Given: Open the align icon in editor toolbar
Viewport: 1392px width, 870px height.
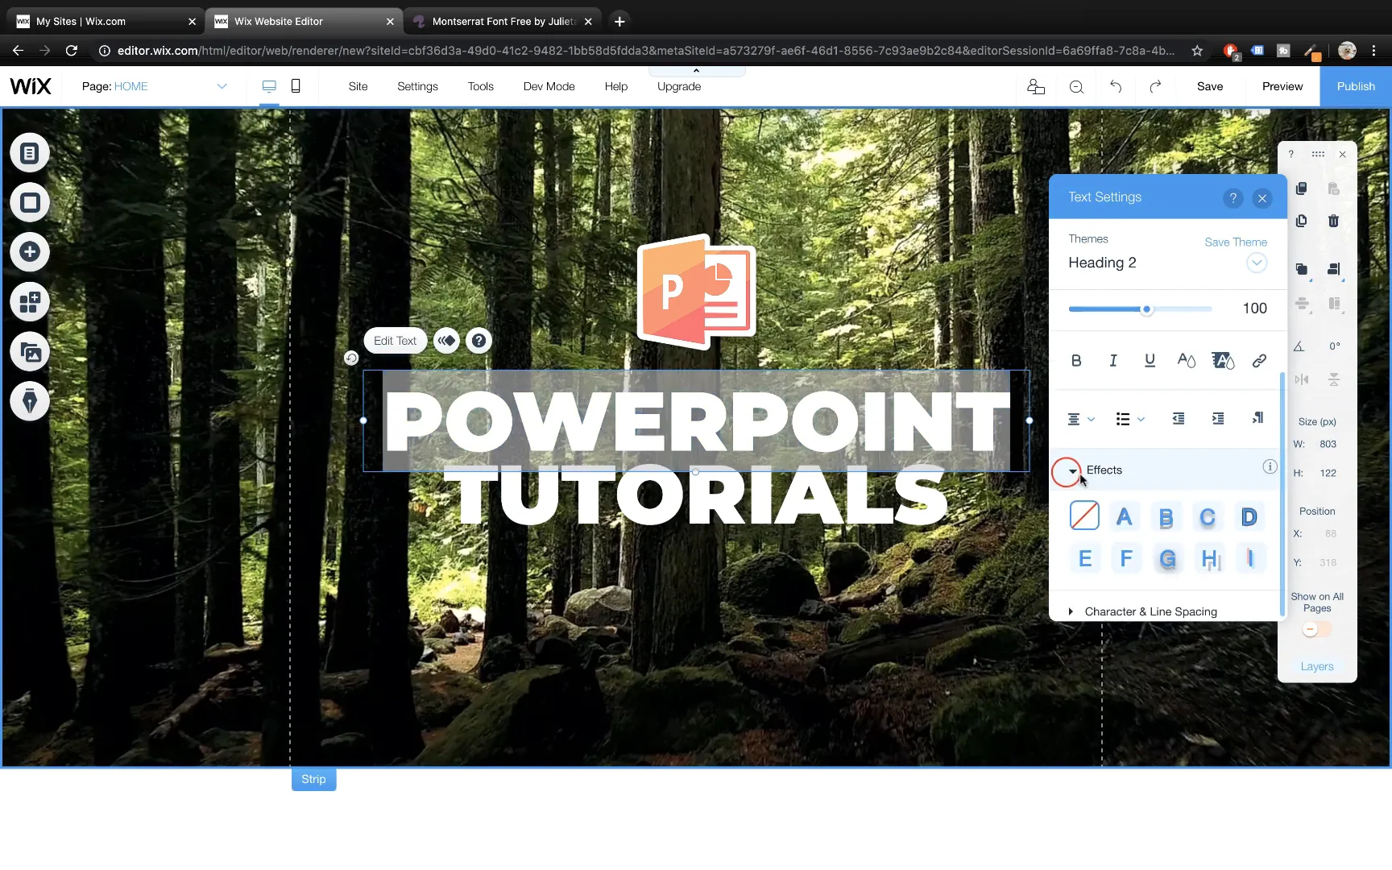Looking at the screenshot, I should point(1334,269).
